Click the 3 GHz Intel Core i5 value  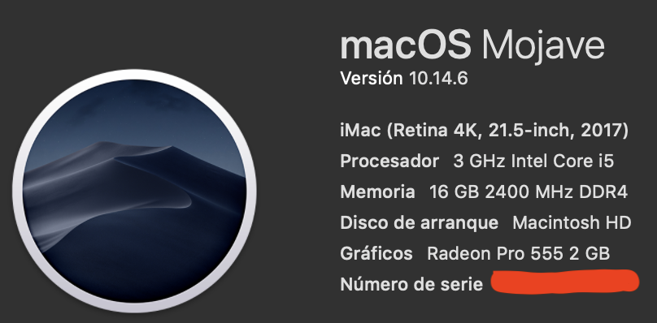pos(533,161)
